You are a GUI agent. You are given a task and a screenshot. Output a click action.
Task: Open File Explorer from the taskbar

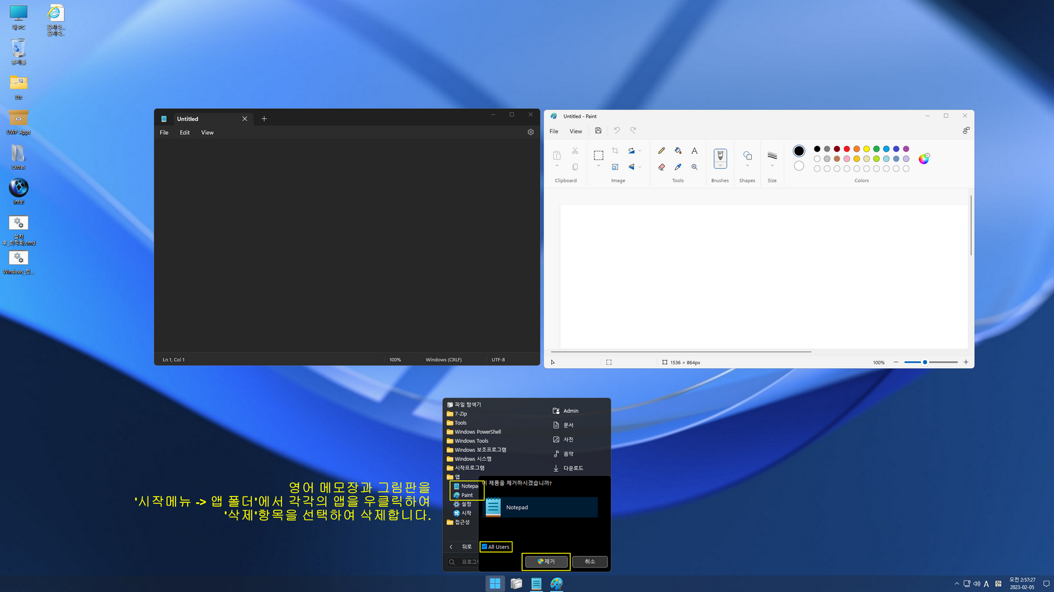(516, 583)
